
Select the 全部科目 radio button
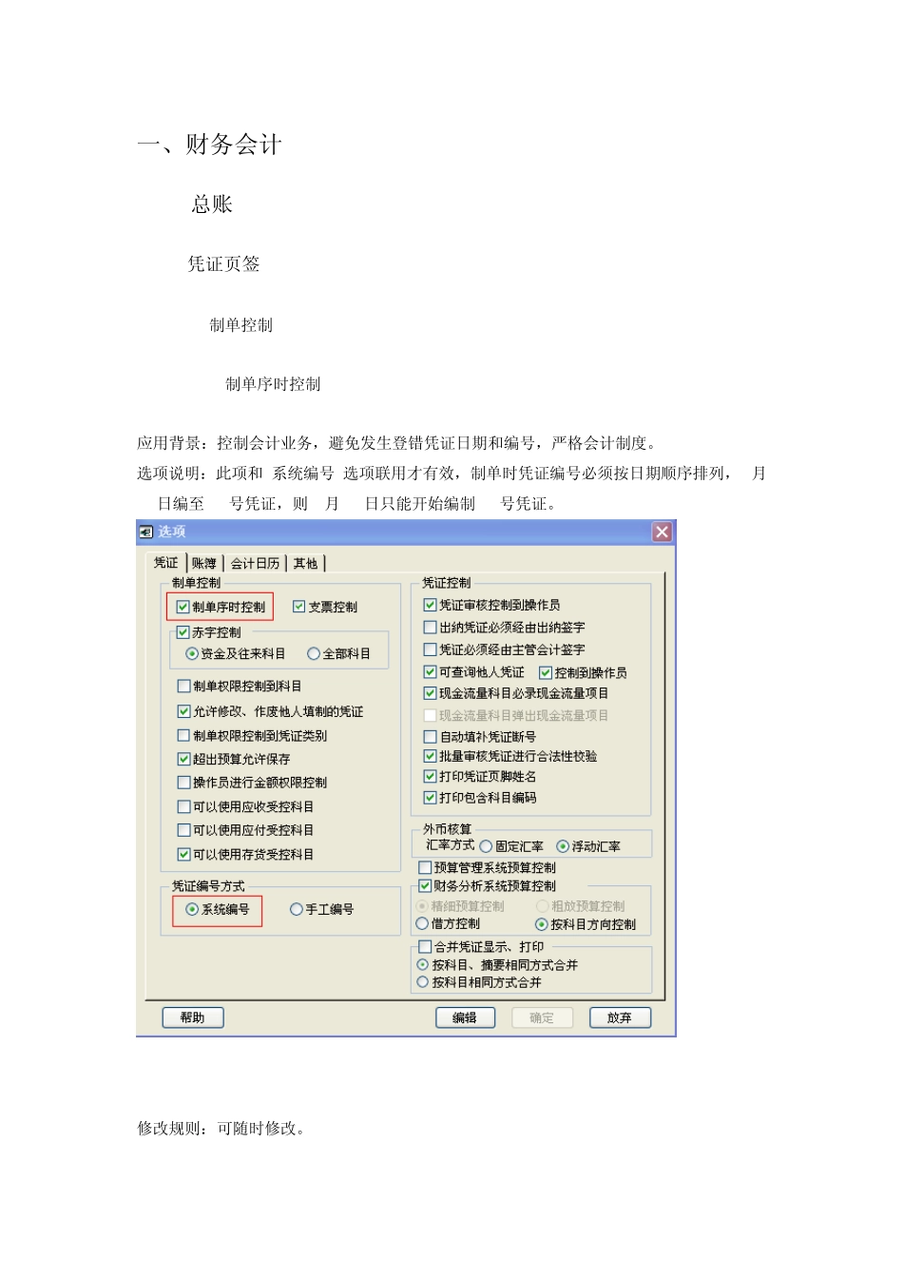pos(314,654)
